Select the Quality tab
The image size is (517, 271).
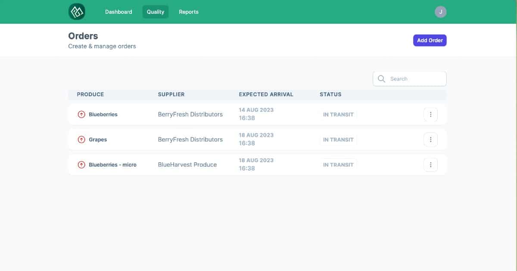pyautogui.click(x=156, y=12)
